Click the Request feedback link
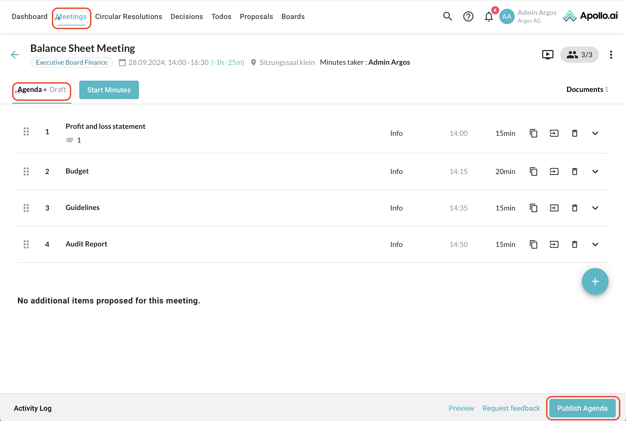 (511, 408)
